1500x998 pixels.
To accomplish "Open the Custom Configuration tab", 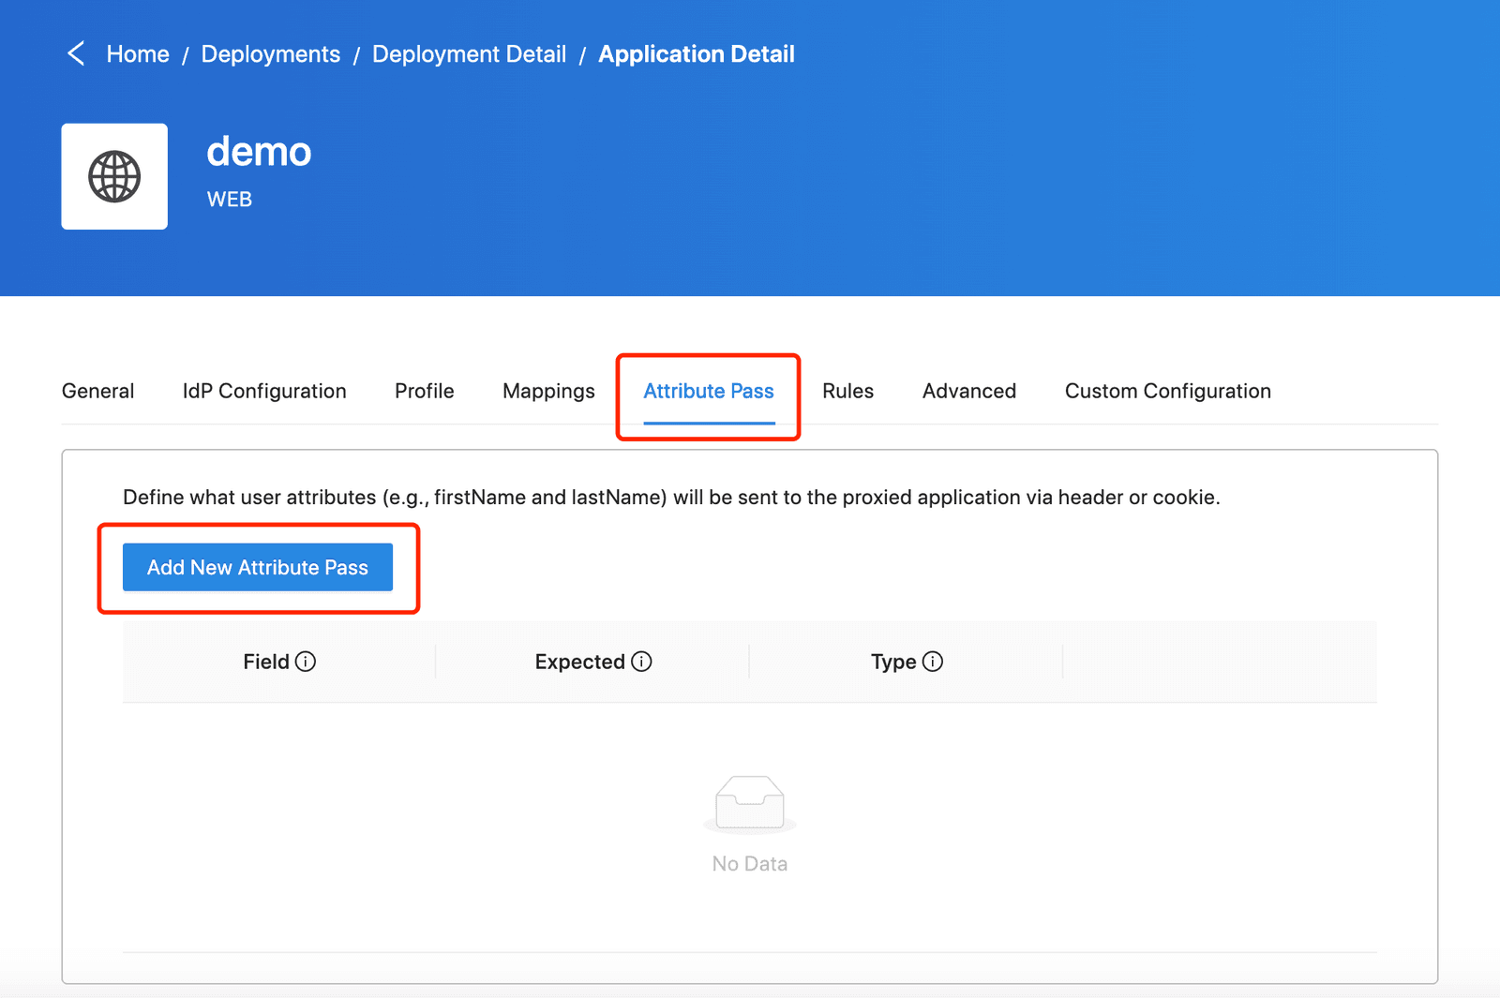I will (x=1168, y=391).
